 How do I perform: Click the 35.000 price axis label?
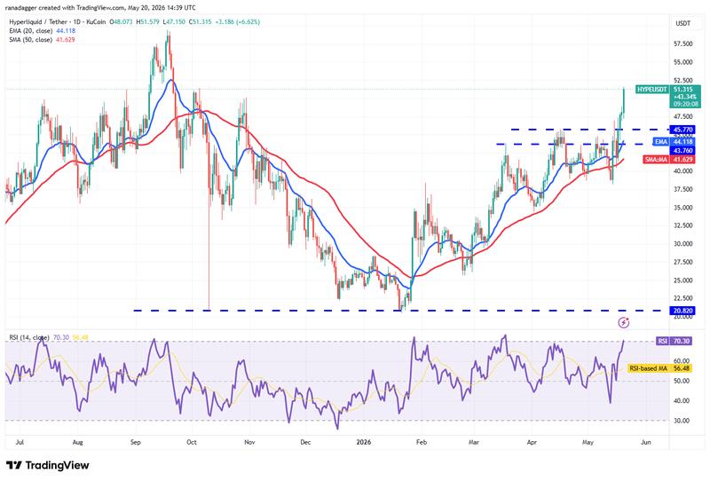point(682,208)
